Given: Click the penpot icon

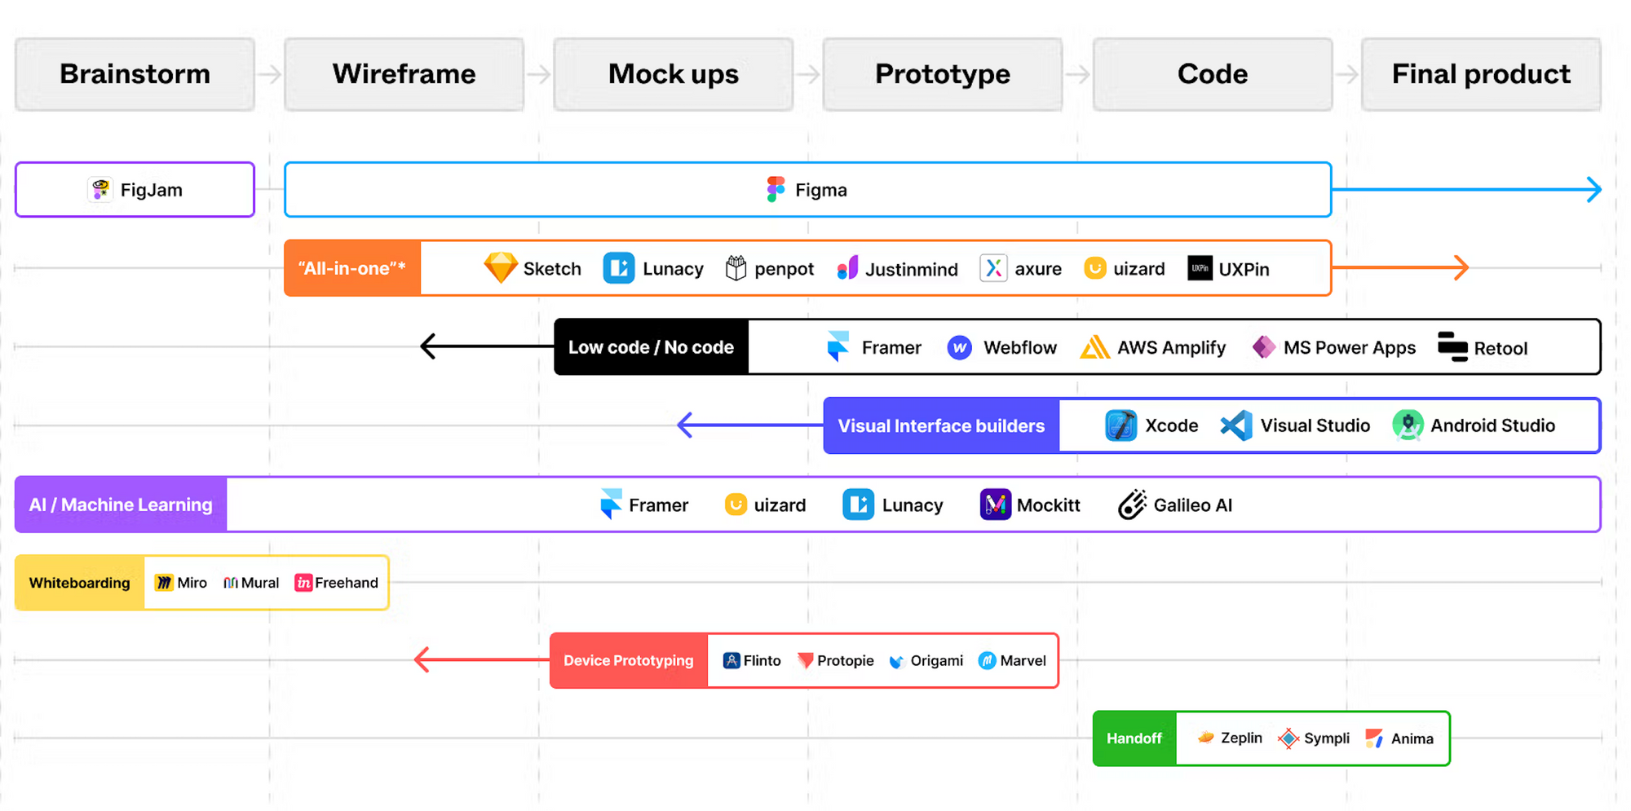Looking at the screenshot, I should (736, 268).
